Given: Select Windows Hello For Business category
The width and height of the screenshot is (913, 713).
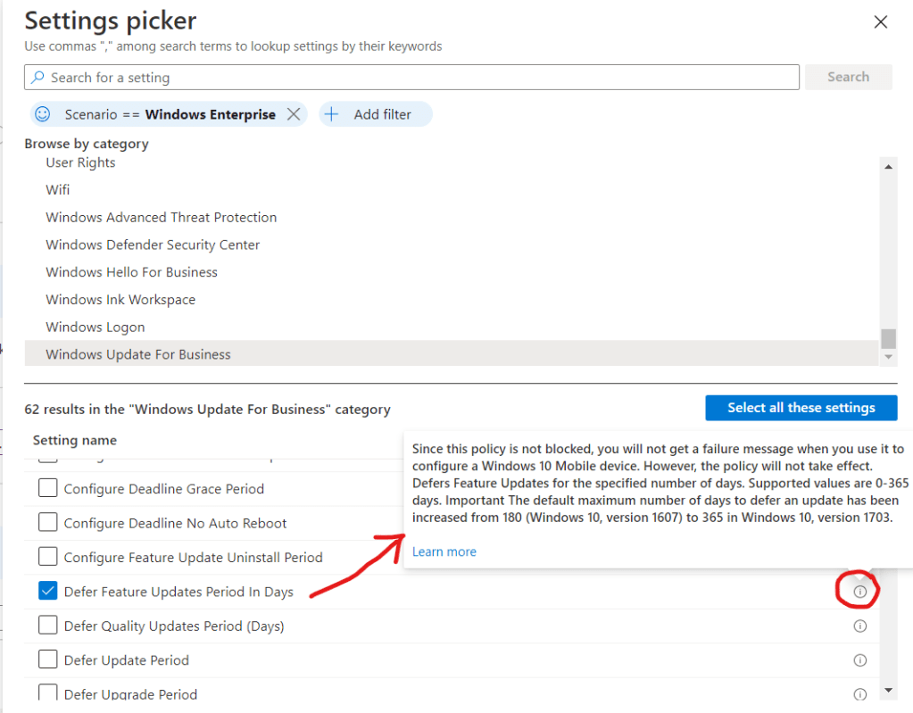Looking at the screenshot, I should tap(131, 272).
